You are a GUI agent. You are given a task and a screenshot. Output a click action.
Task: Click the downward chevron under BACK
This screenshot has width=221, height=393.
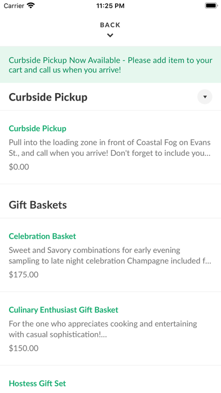[x=110, y=36]
